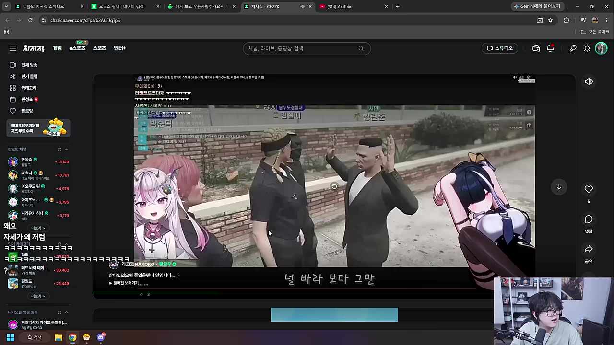Viewport: 614px width, 345px height.
Task: Open 시라유키 히나 channel
Action: [38, 215]
